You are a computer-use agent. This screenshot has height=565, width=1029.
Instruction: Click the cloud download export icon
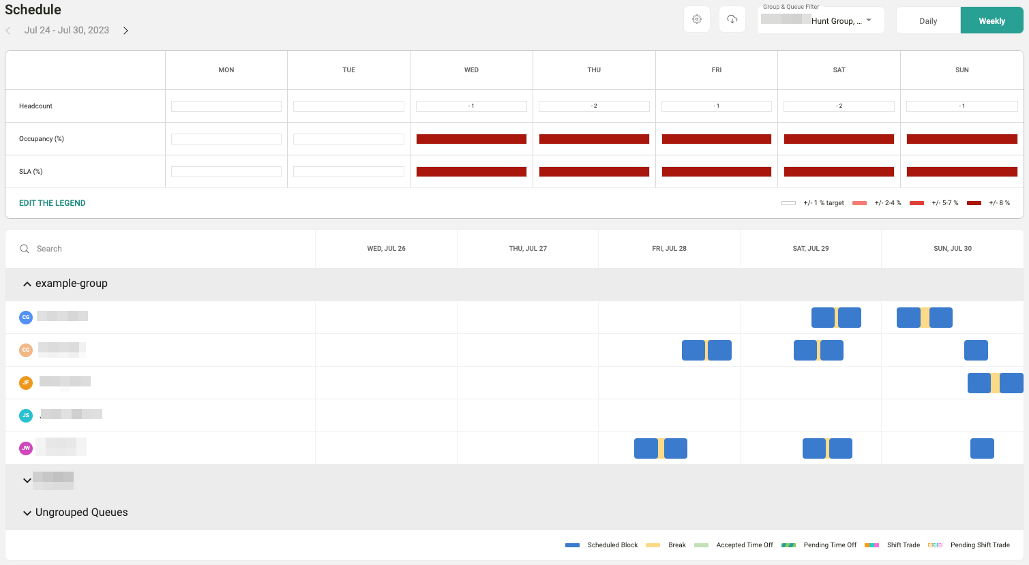click(x=732, y=20)
